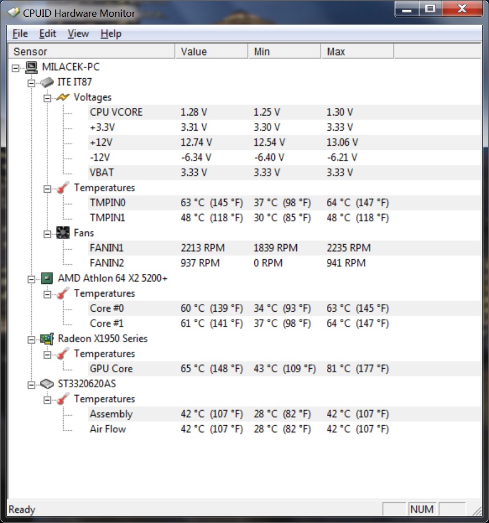Image resolution: width=489 pixels, height=523 pixels.
Task: Collapse AMD Athlon Temperatures group
Action: pyautogui.click(x=48, y=294)
